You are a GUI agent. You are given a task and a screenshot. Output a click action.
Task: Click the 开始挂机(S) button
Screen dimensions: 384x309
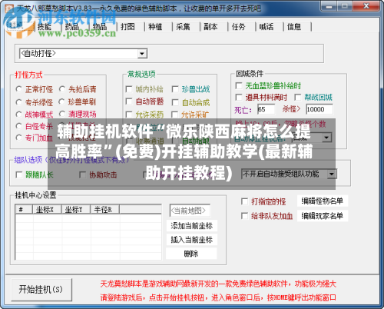pyautogui.click(x=41, y=290)
